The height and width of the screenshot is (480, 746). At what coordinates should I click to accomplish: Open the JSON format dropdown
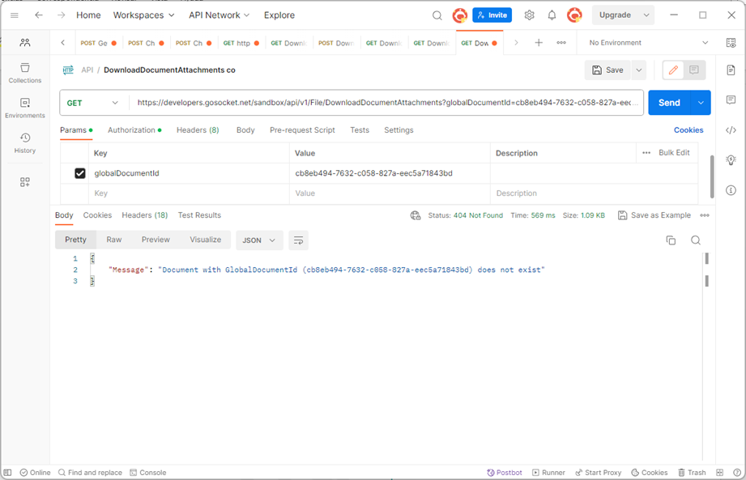(x=259, y=240)
